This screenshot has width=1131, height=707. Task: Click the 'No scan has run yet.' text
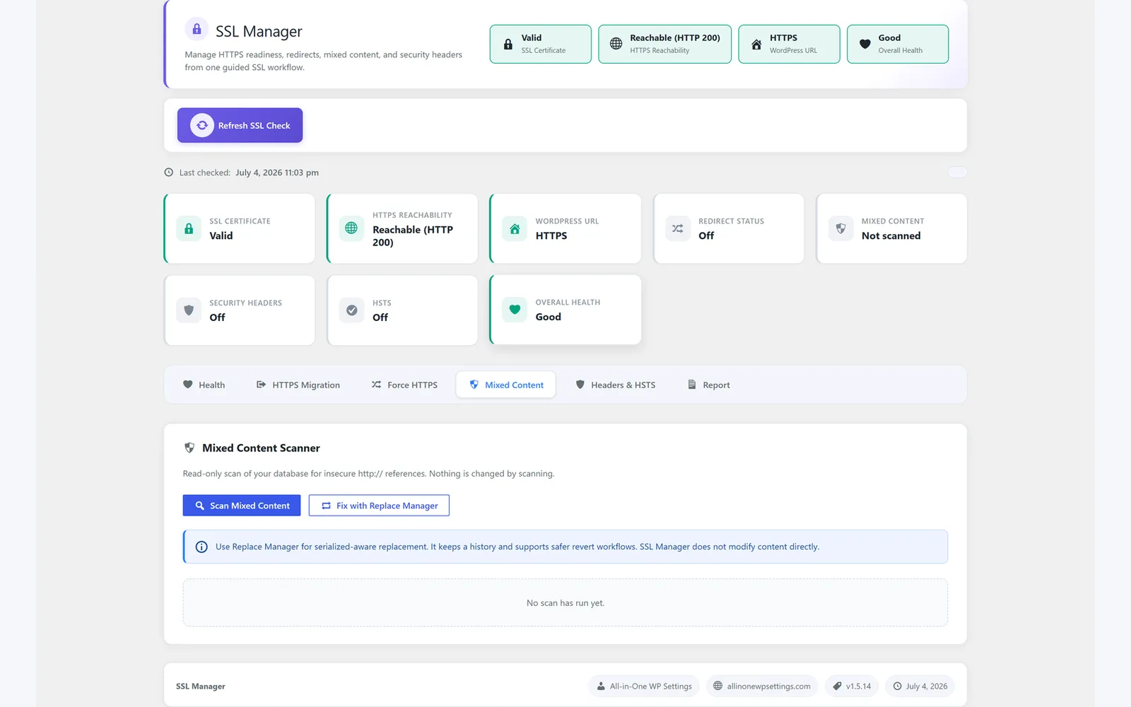(x=565, y=603)
